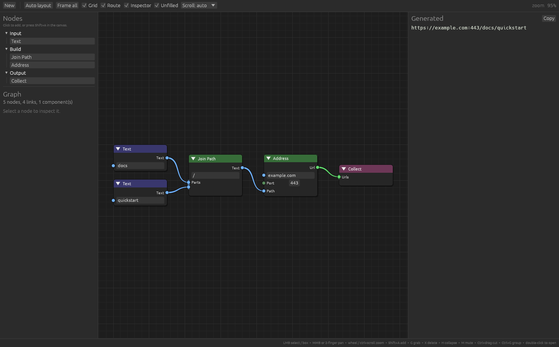Click the generated URL text in Generated panel
This screenshot has width=559, height=347.
(469, 28)
